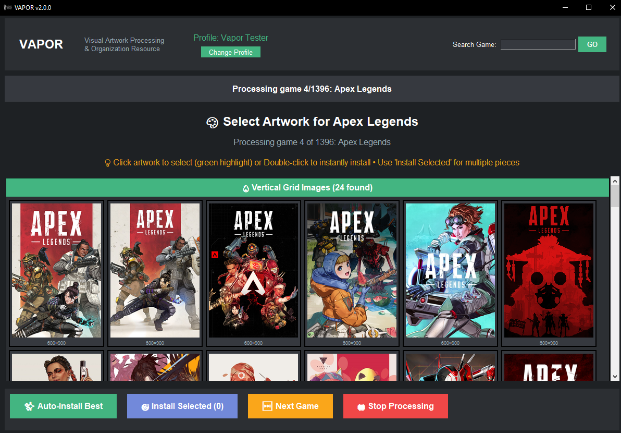Click the Processing game 4/1396 status bar
This screenshot has width=621, height=433.
pyautogui.click(x=312, y=89)
